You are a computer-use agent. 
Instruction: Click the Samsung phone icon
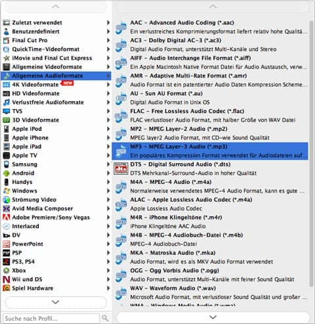[7, 164]
